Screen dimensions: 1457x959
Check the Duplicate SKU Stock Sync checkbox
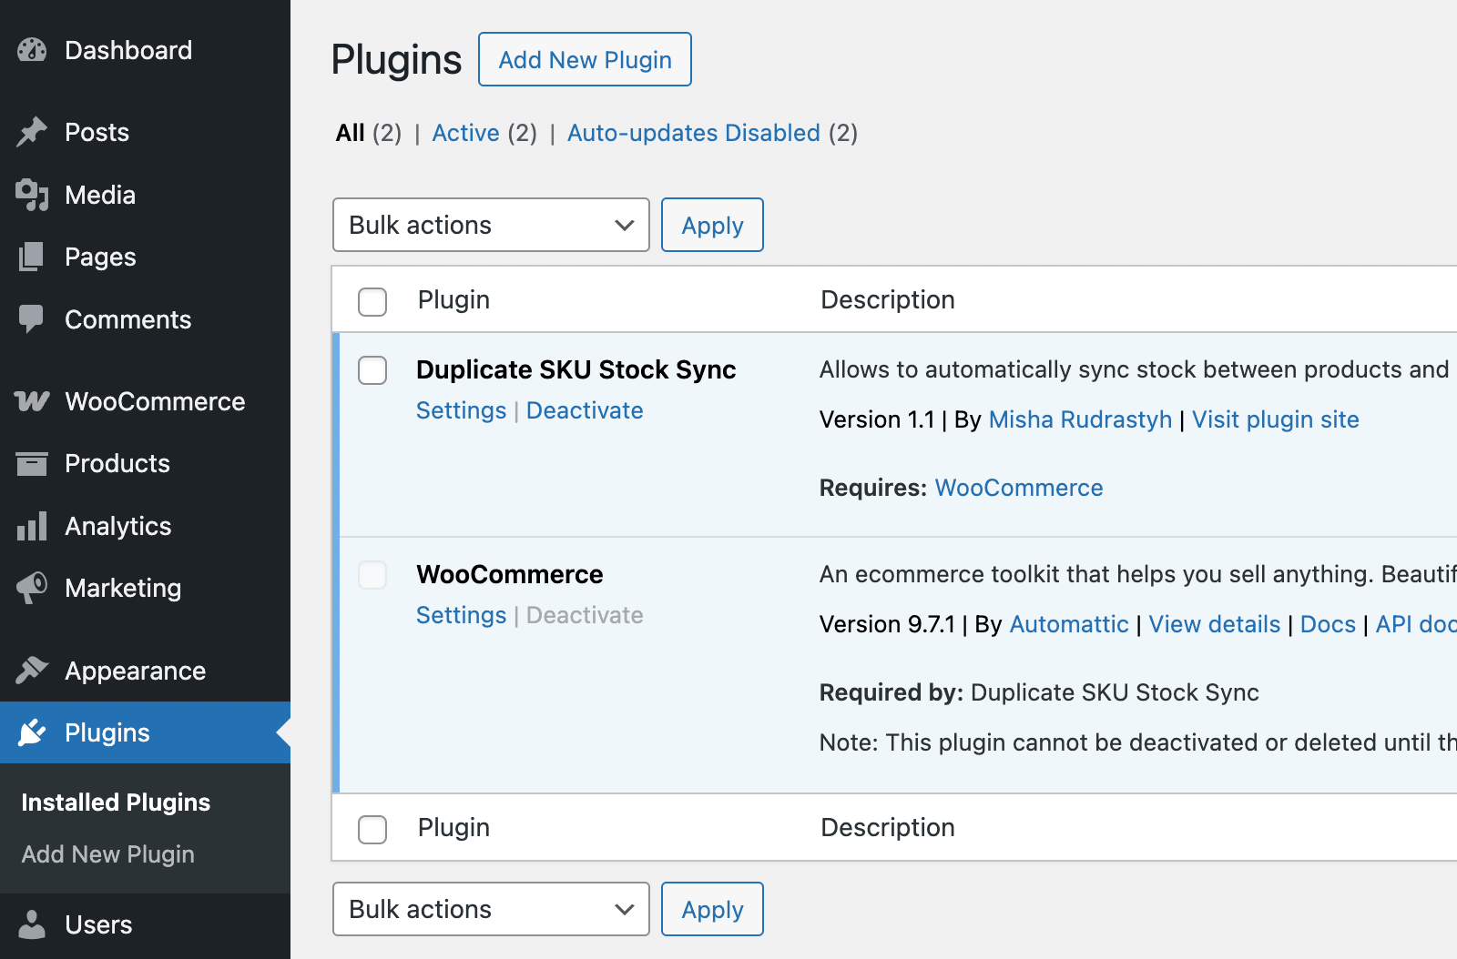[x=372, y=370]
